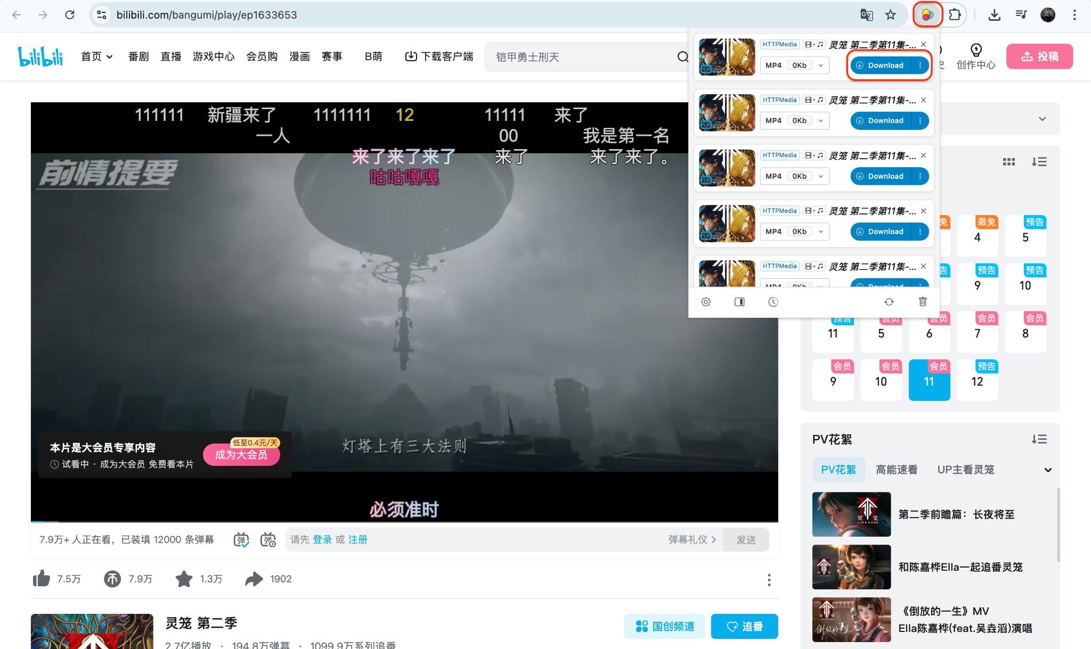Click the search box showing 铠甲勇士刑天

pyautogui.click(x=581, y=57)
